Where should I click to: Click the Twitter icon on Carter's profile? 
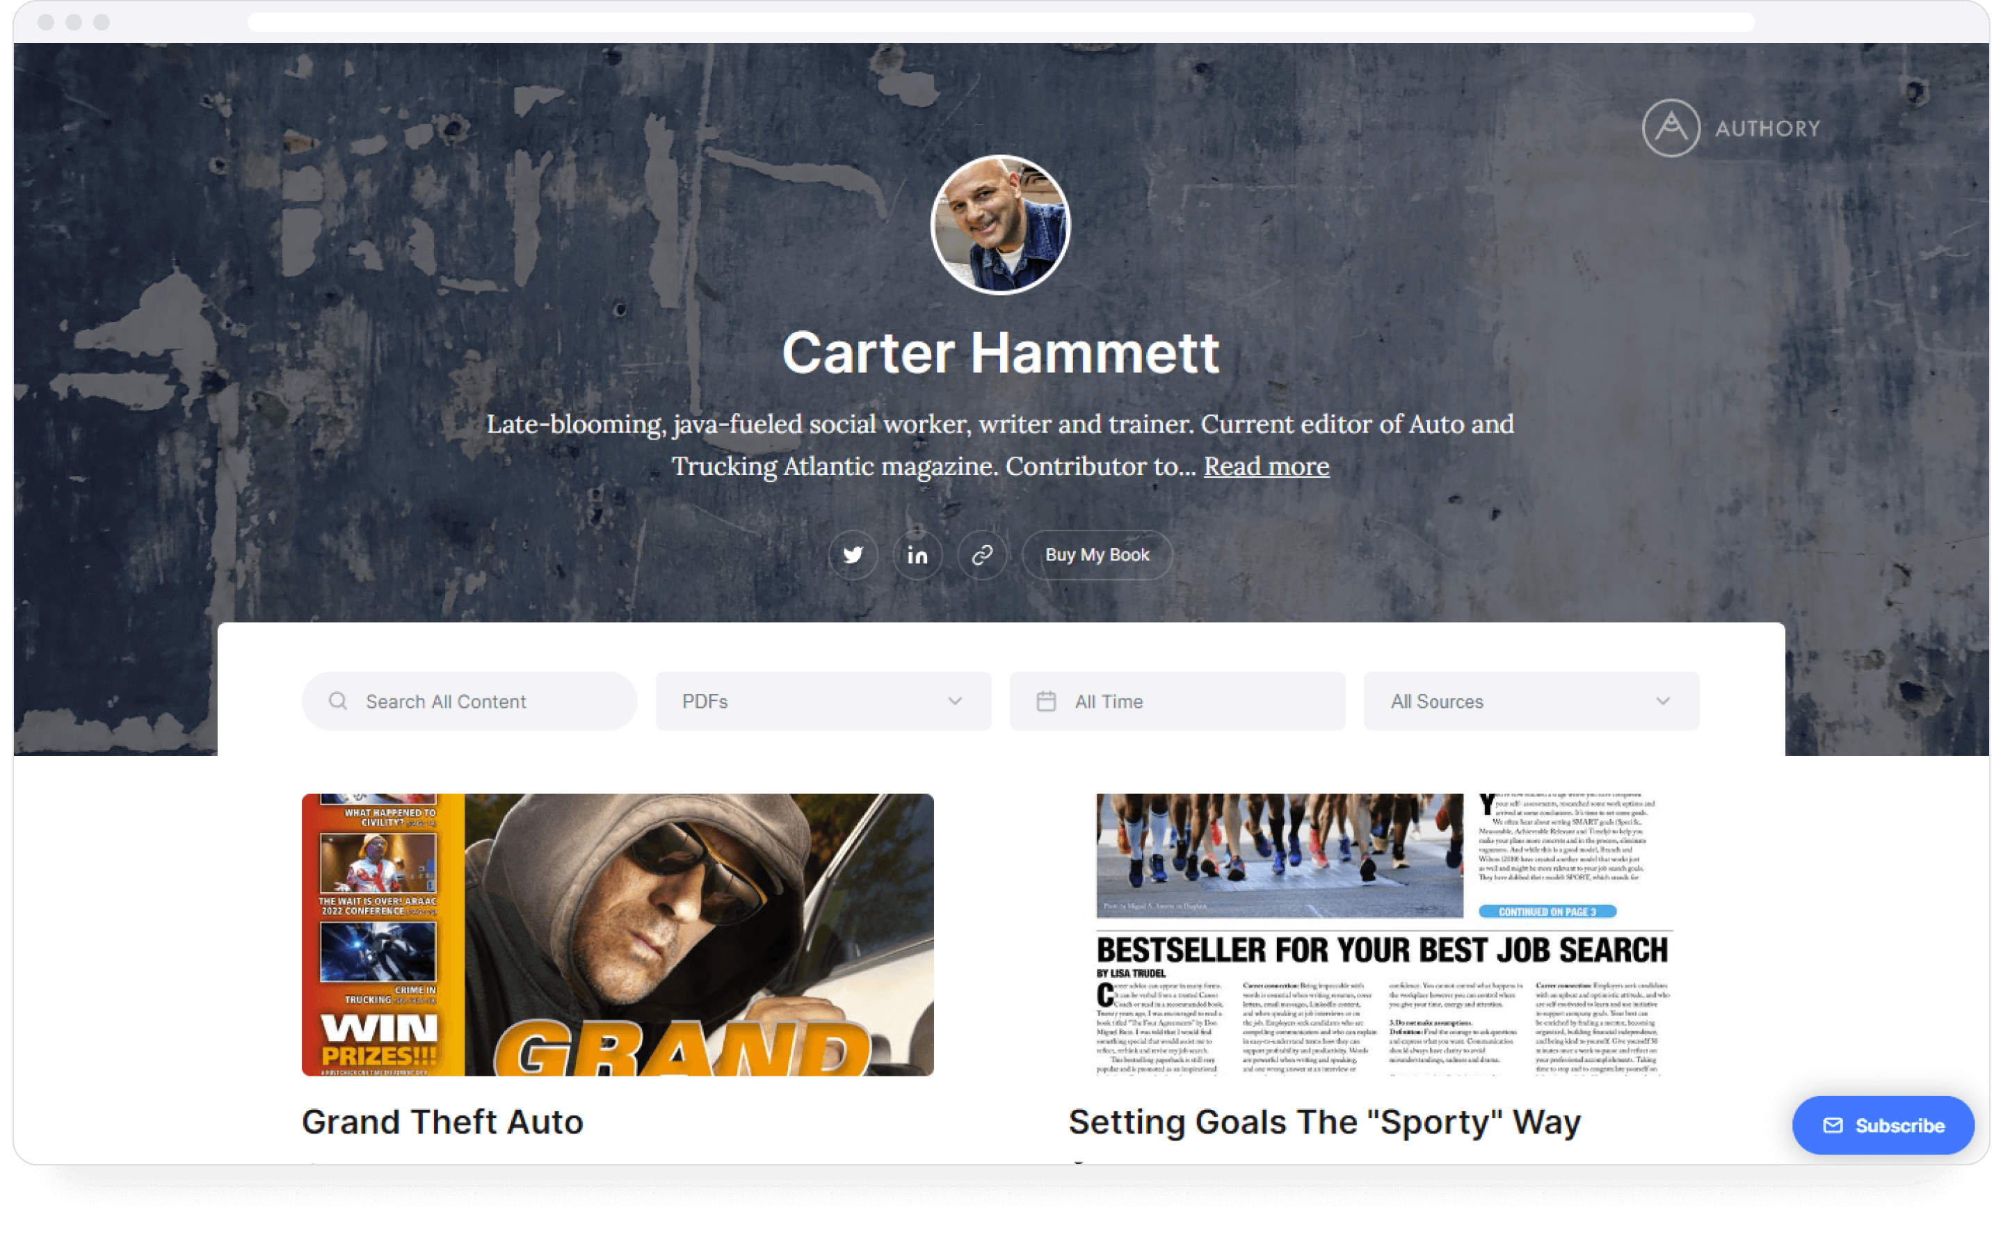853,555
